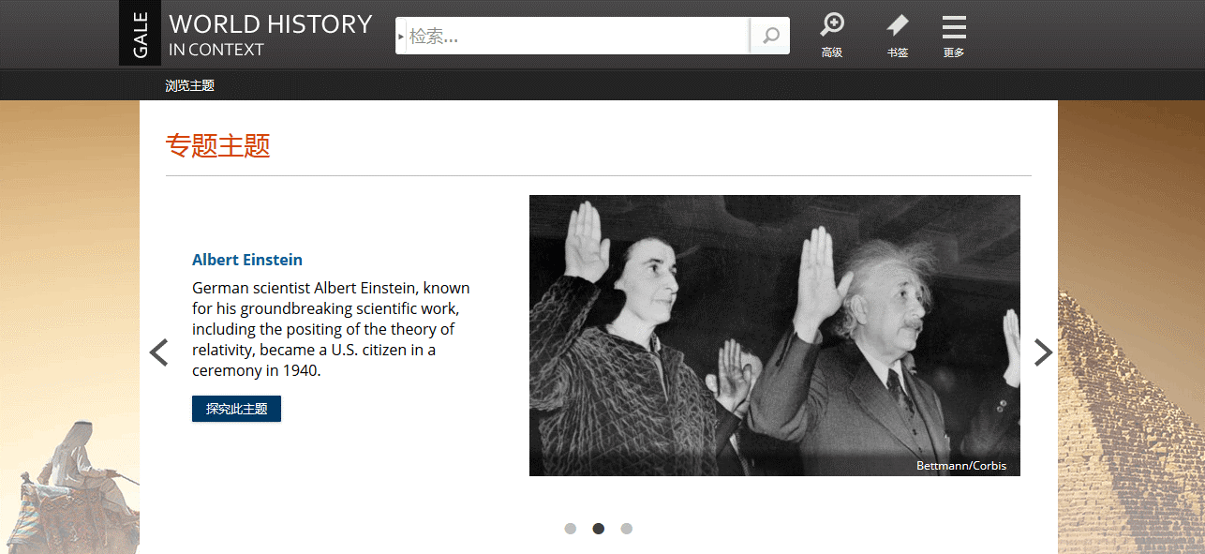Click the Bettmann/Corbis photo credit

coord(961,466)
